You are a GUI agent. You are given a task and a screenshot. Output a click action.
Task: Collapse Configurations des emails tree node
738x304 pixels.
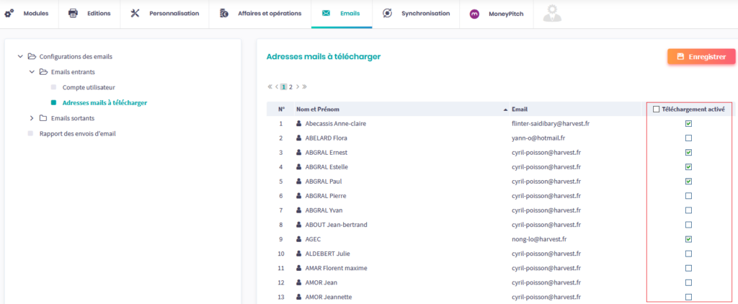[20, 56]
